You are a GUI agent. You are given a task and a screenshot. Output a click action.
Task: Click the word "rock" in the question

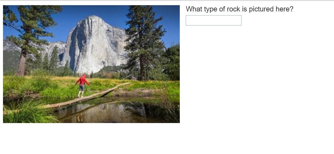pyautogui.click(x=233, y=9)
